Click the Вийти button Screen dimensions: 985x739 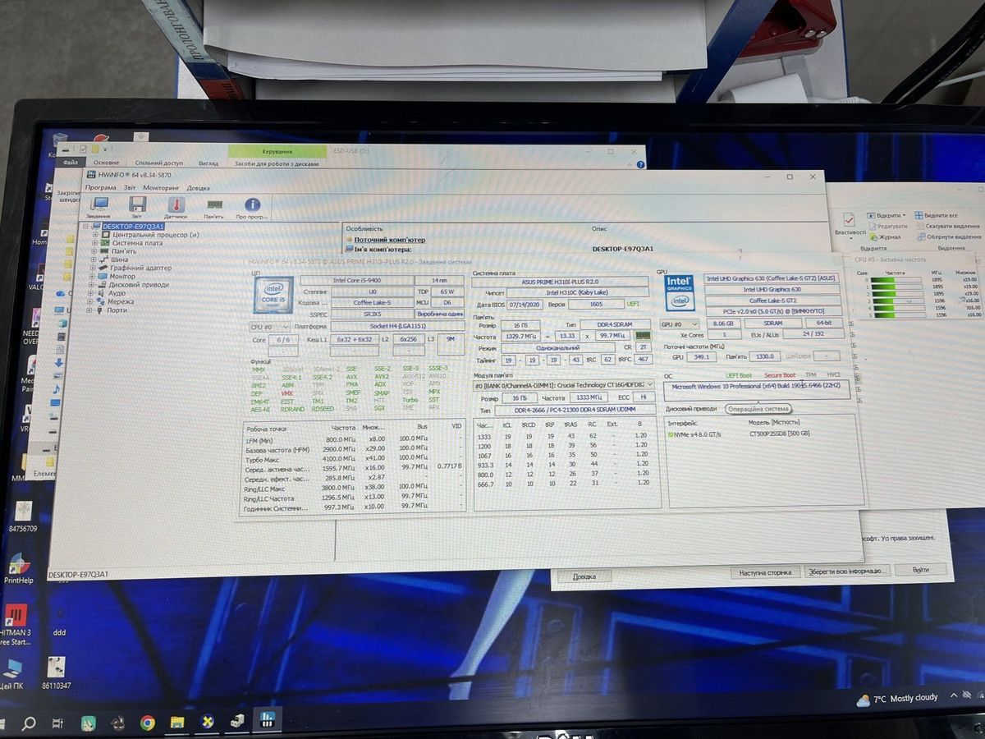tap(920, 570)
